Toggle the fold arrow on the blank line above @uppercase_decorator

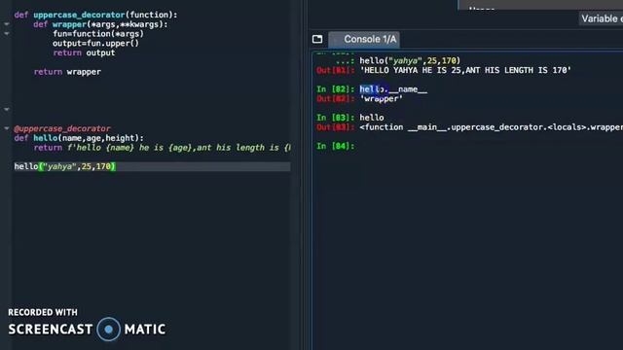tap(7, 109)
